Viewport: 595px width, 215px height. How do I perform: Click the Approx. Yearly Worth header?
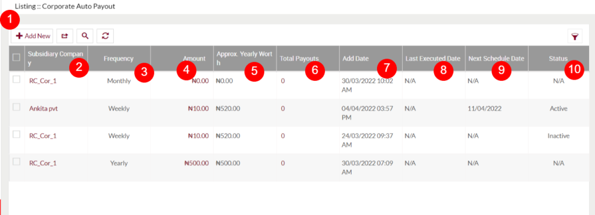[244, 58]
